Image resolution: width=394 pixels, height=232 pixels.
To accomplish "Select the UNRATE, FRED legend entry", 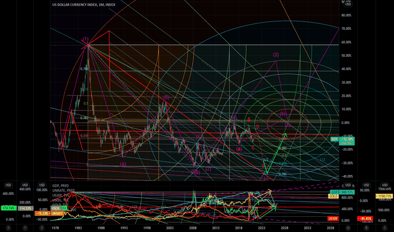I will click(x=63, y=190).
